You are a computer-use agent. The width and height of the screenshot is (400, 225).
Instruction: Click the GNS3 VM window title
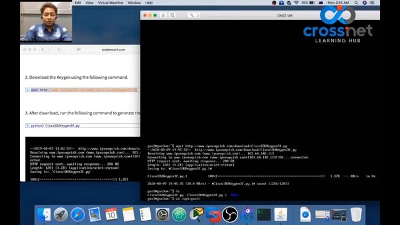point(285,16)
